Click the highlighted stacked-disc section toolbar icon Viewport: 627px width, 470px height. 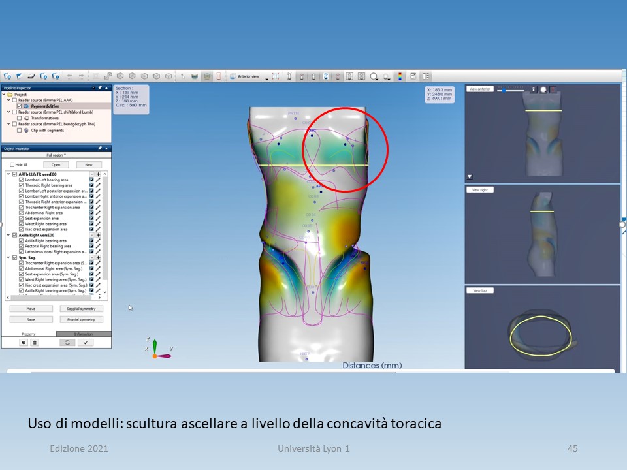pyautogui.click(x=207, y=76)
